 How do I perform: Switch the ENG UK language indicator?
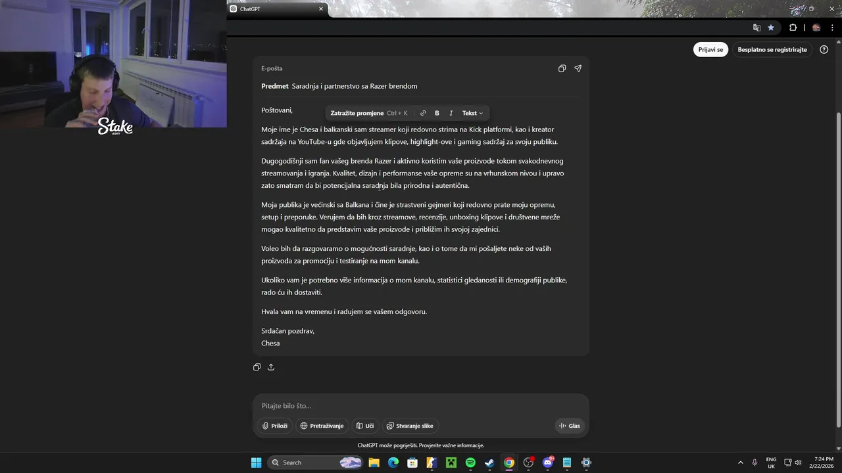pyautogui.click(x=771, y=462)
